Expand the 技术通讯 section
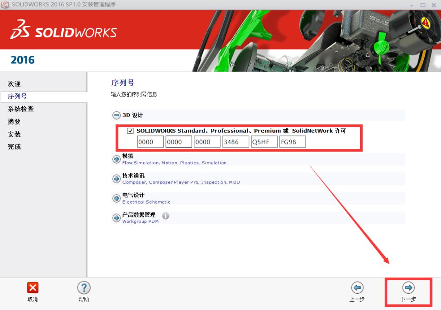This screenshot has width=441, height=310. 116,179
